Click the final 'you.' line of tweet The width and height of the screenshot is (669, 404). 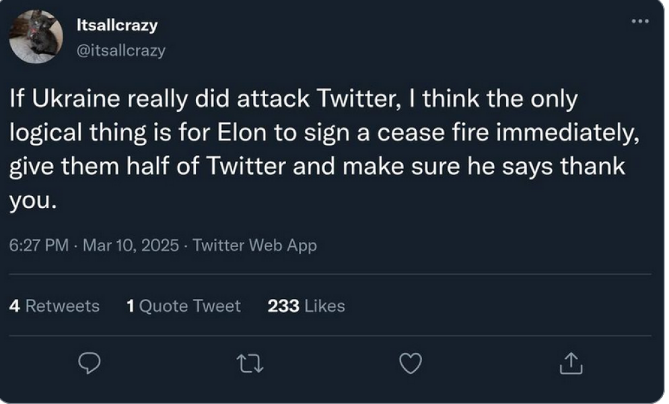[29, 200]
